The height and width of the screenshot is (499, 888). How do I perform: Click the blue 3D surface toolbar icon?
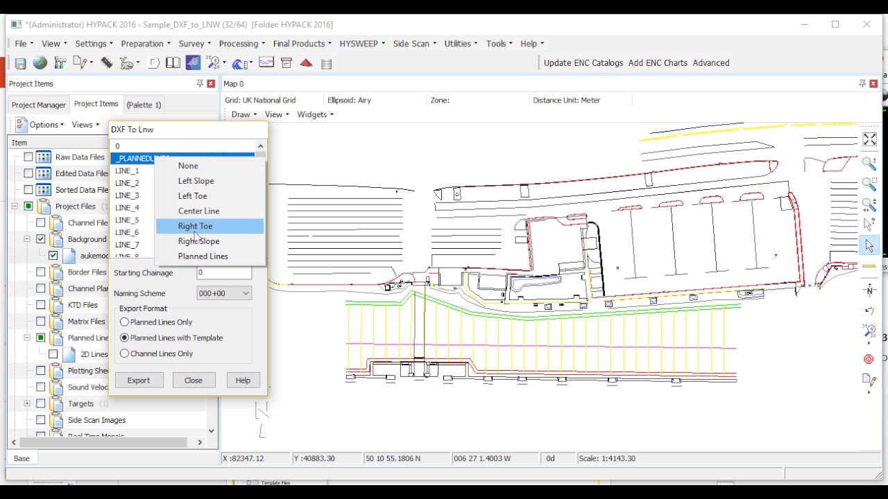click(193, 63)
